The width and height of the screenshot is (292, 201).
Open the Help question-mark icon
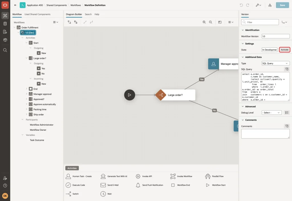coord(5,186)
